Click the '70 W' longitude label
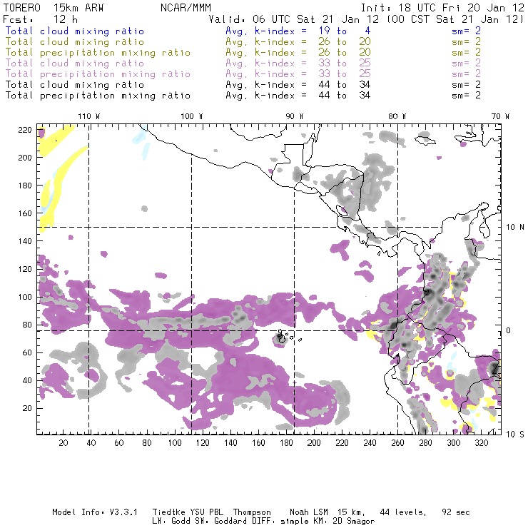The height and width of the screenshot is (528, 528). [500, 116]
